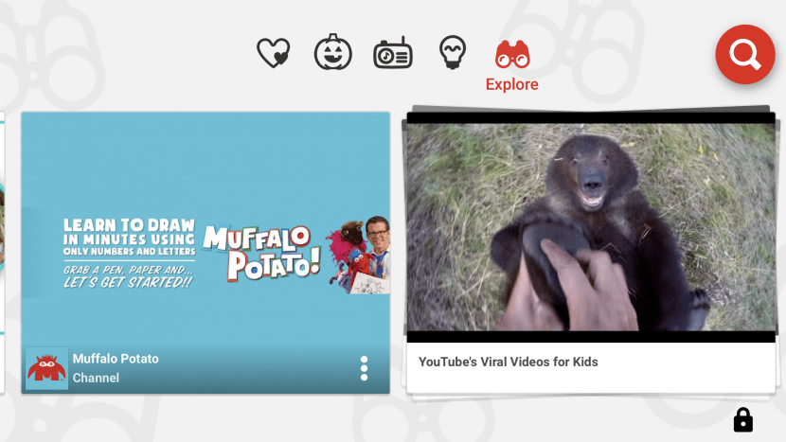The image size is (786, 442).
Task: Open the red search button
Action: (745, 54)
